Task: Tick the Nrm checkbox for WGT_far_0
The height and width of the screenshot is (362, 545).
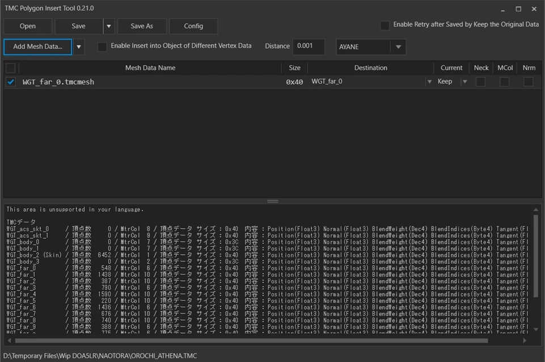Action: point(529,82)
